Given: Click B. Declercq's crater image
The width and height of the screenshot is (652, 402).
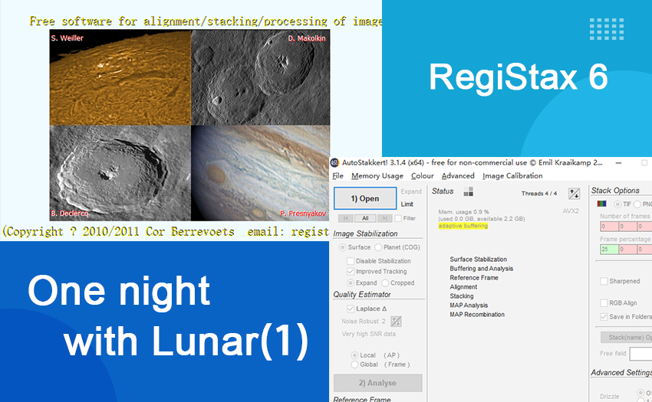Looking at the screenshot, I should (120, 173).
